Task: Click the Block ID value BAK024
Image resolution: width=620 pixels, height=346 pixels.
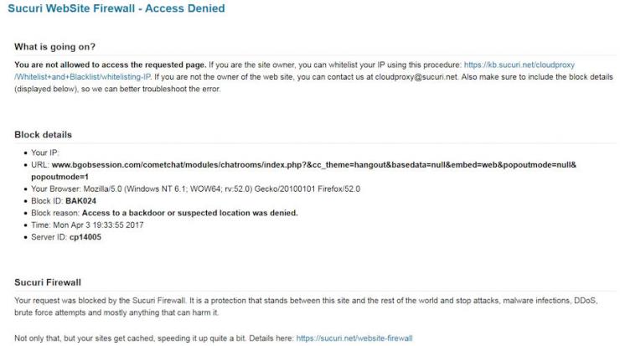Action: 80,201
